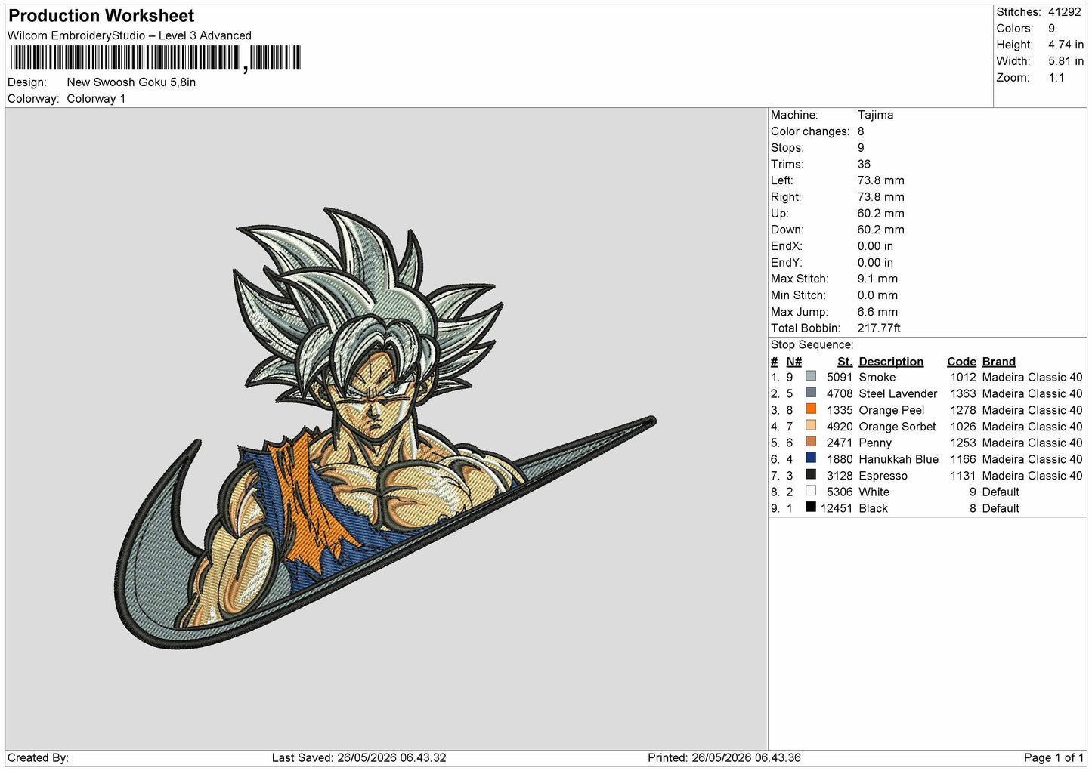The image size is (1092, 771).
Task: Click the 'Espresso' description text
Action: point(883,476)
